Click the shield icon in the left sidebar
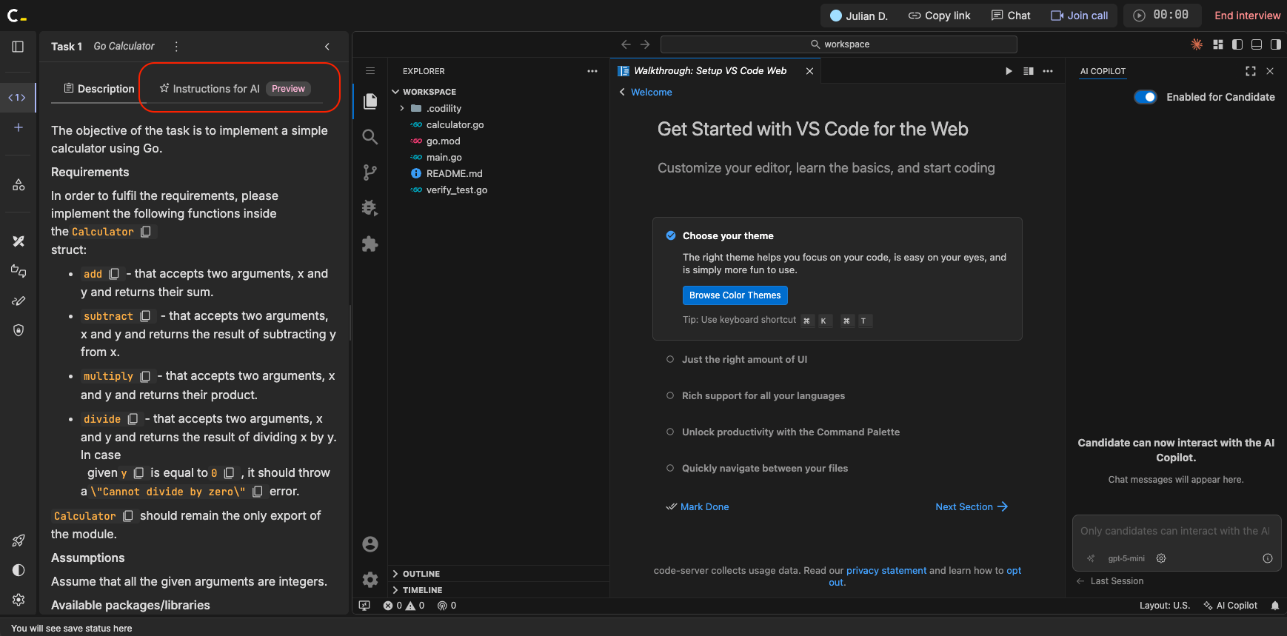The height and width of the screenshot is (636, 1287). tap(19, 330)
